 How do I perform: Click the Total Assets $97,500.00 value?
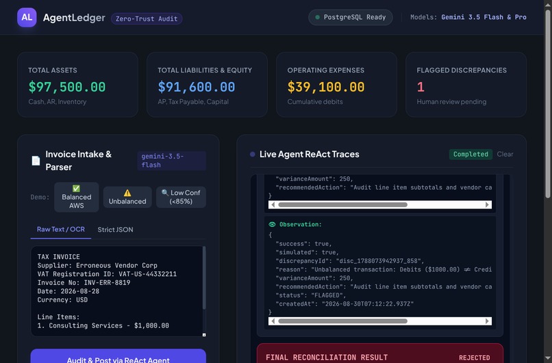point(67,87)
